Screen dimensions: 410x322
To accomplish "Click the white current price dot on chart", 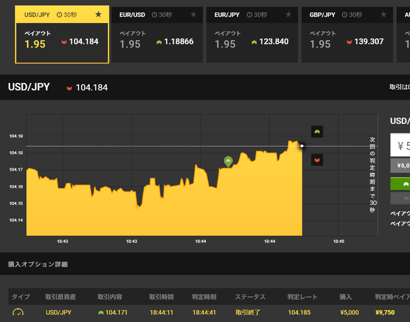I will 302,146.
